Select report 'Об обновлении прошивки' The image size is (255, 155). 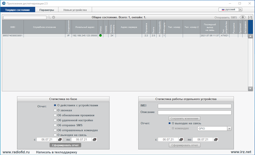[55, 115]
